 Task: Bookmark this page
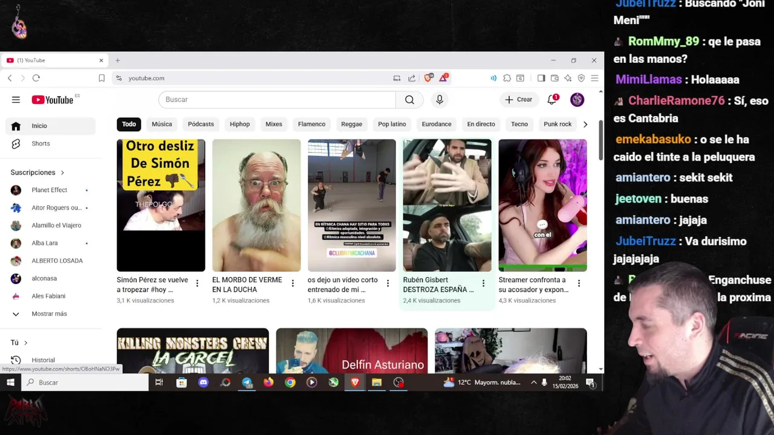pos(102,78)
